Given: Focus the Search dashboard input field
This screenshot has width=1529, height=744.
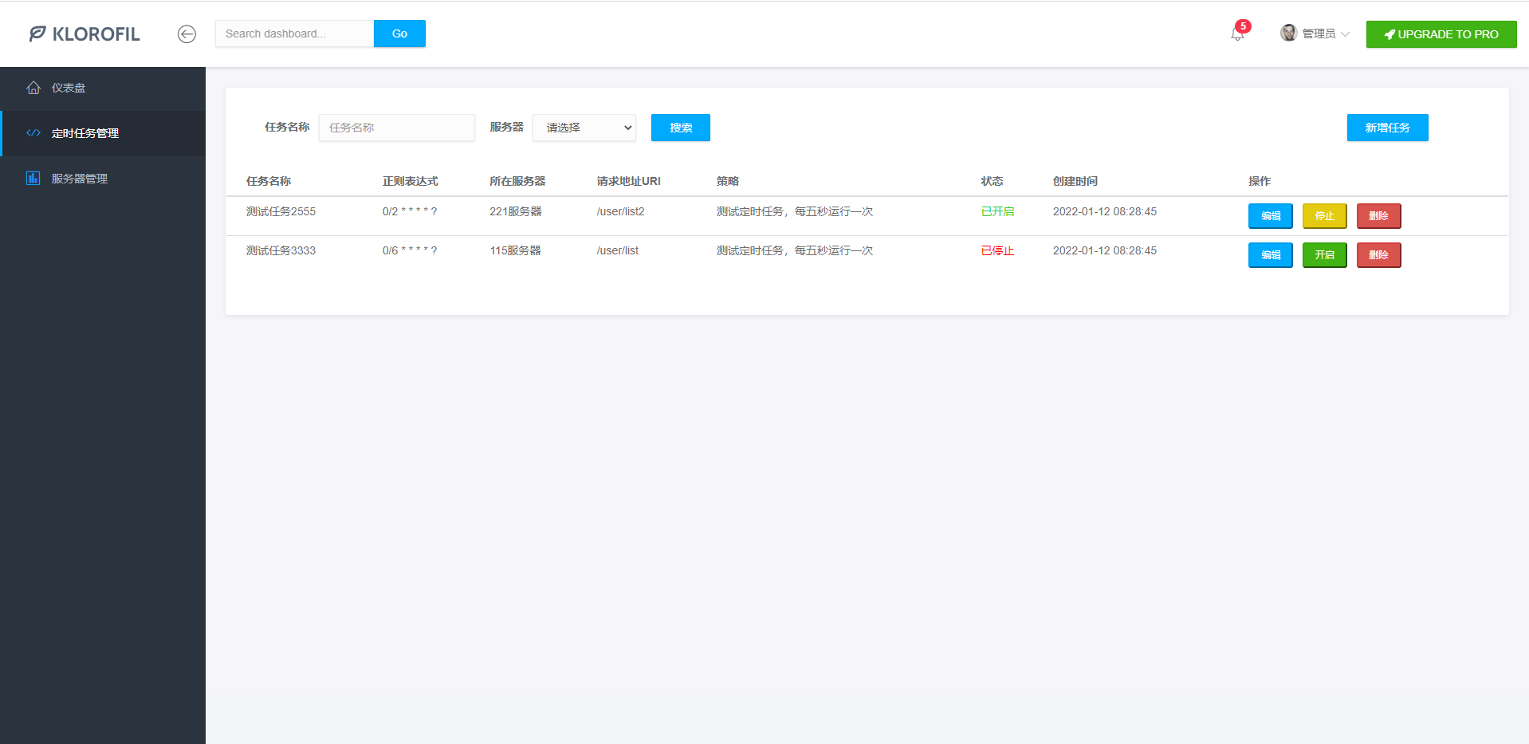Looking at the screenshot, I should tap(295, 33).
